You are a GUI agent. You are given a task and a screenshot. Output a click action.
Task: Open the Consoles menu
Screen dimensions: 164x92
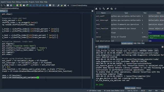click(25, 2)
